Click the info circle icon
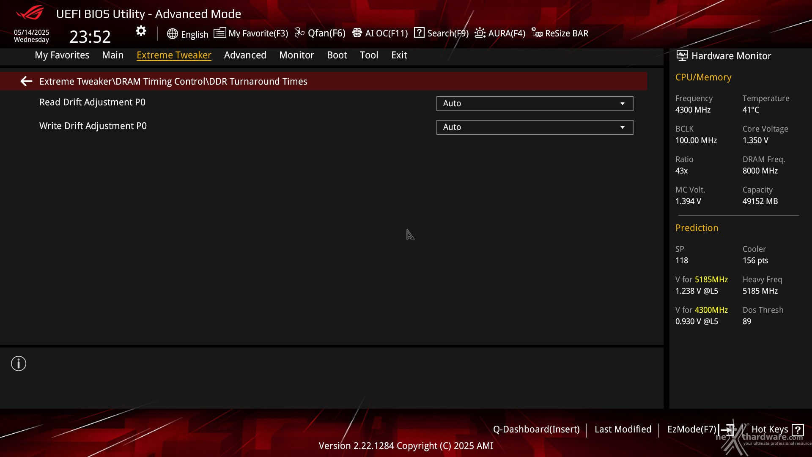Viewport: 812px width, 457px height. 19,363
